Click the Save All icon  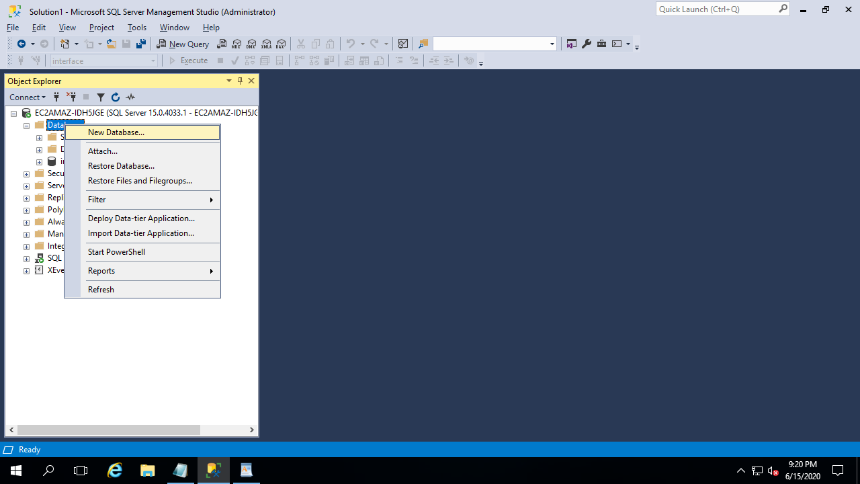[141, 44]
